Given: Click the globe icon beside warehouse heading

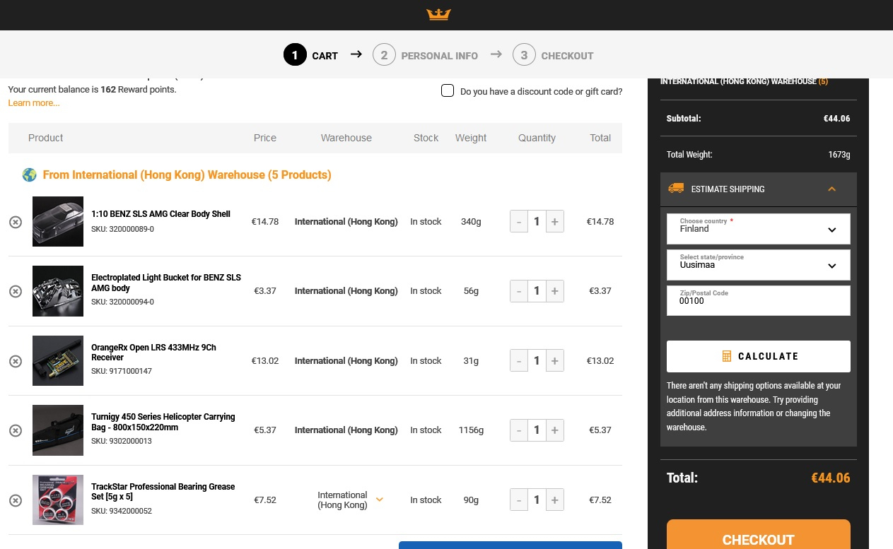Looking at the screenshot, I should click(x=29, y=175).
